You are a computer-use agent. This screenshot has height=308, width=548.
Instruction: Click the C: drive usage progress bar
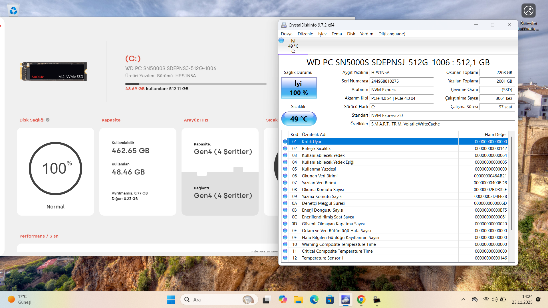tap(196, 84)
